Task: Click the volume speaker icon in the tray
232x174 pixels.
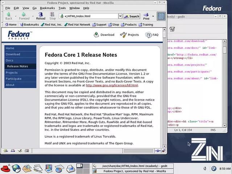Action: [205, 168]
